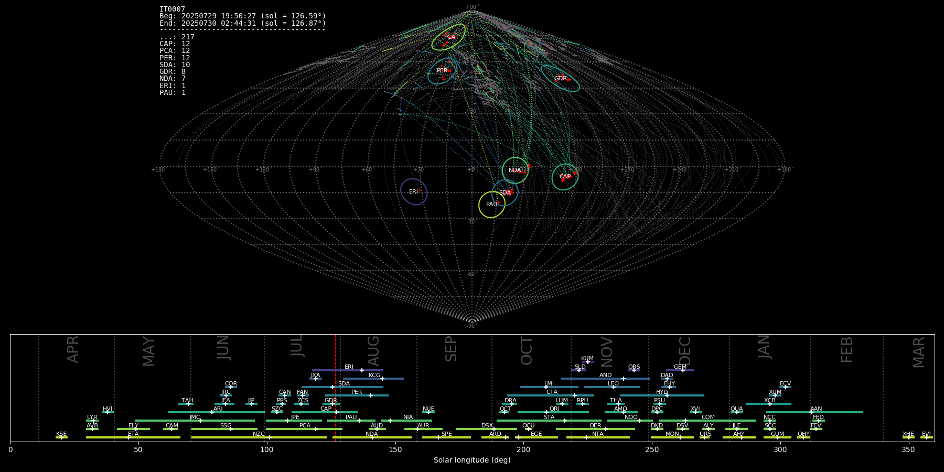Select the SDA radiant circle on the sky map

(x=505, y=192)
